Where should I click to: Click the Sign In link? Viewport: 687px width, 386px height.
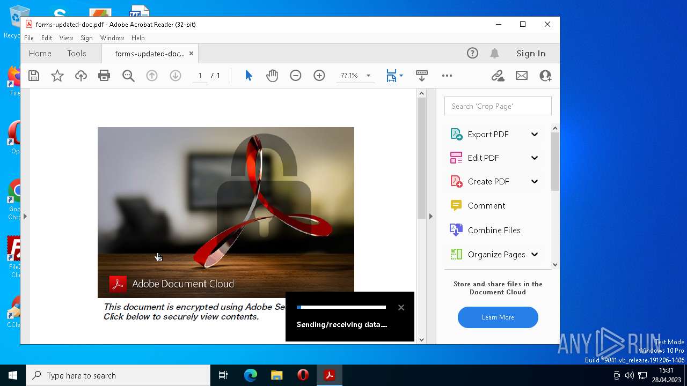click(531, 54)
